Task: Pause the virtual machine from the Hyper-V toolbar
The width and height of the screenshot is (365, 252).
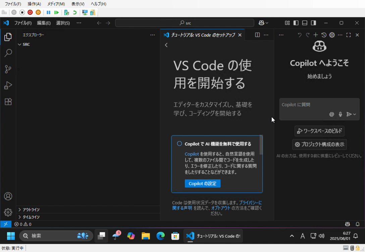Action: coord(48,12)
